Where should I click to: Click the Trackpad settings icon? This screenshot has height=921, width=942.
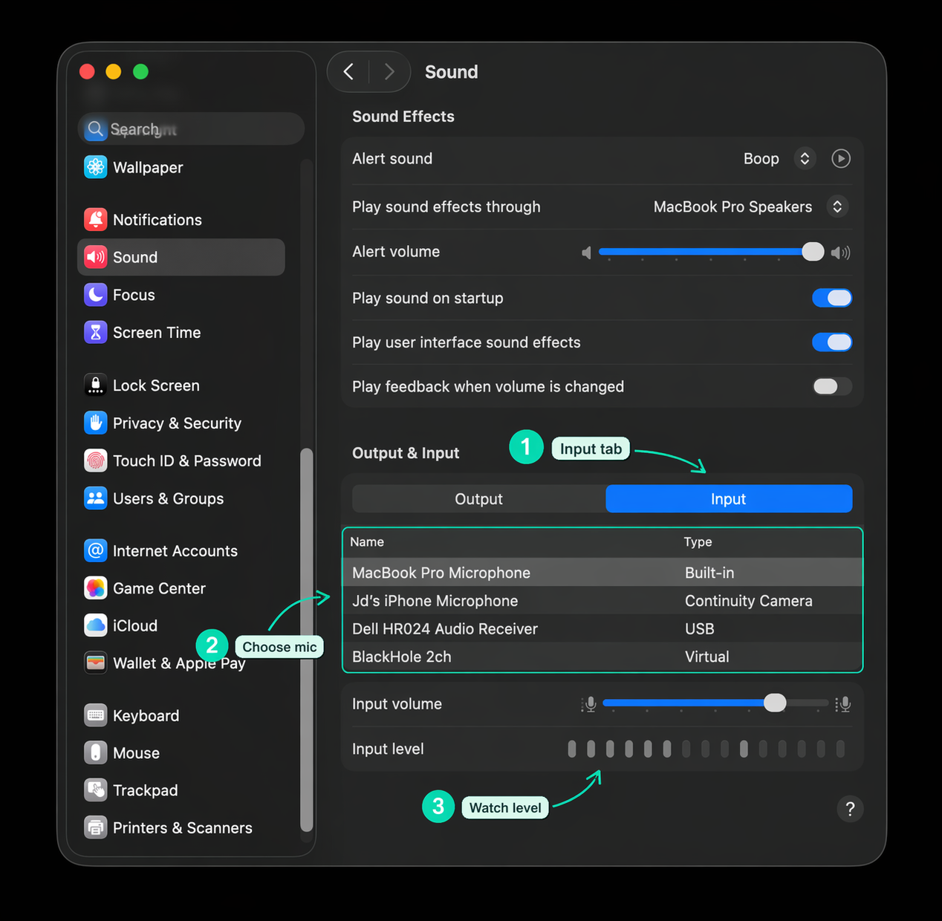click(96, 790)
